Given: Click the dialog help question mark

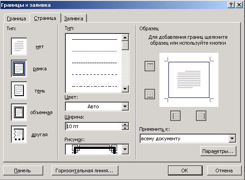Looking at the screenshot, I should coord(231,5).
